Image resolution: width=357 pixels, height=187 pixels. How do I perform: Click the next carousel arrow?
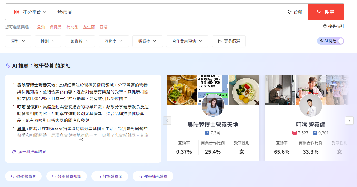coord(349,121)
